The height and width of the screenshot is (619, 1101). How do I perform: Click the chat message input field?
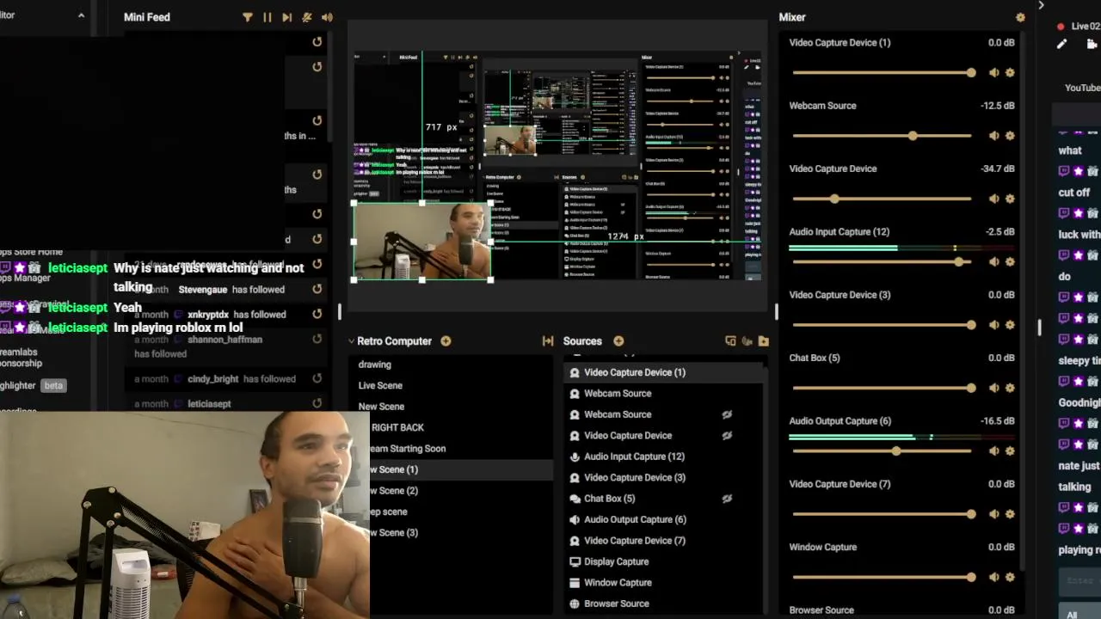1079,582
